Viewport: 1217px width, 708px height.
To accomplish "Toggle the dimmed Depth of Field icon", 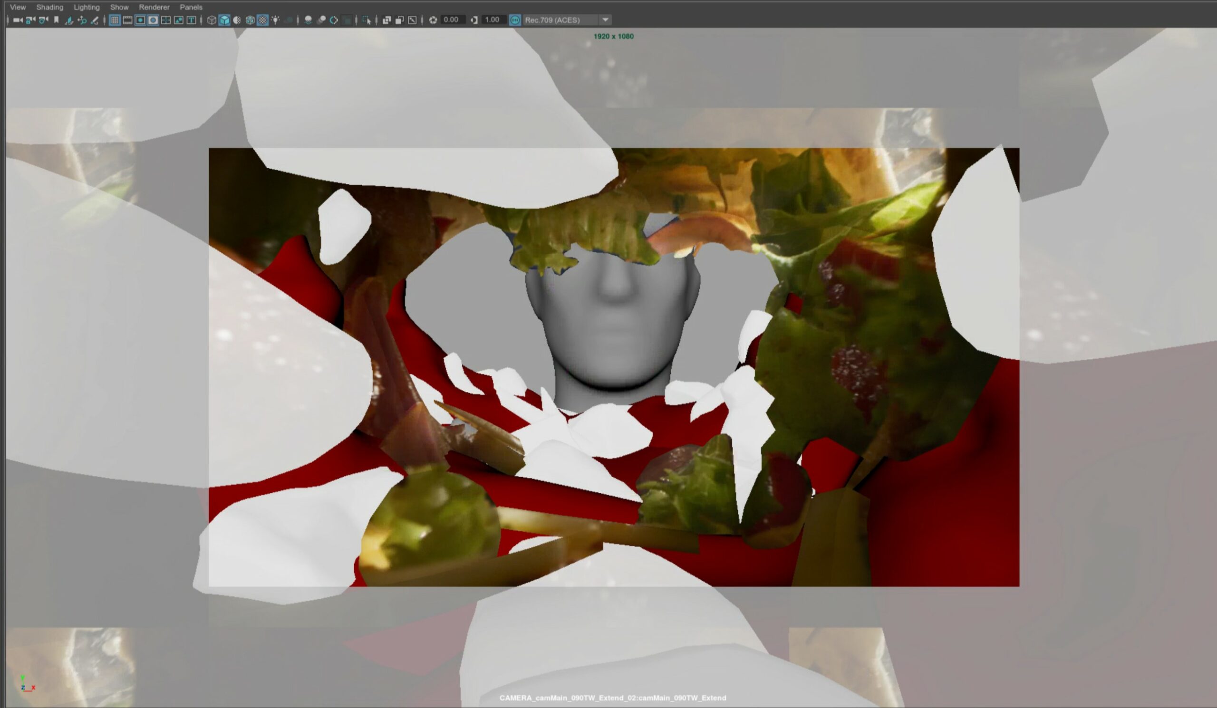I will 347,20.
